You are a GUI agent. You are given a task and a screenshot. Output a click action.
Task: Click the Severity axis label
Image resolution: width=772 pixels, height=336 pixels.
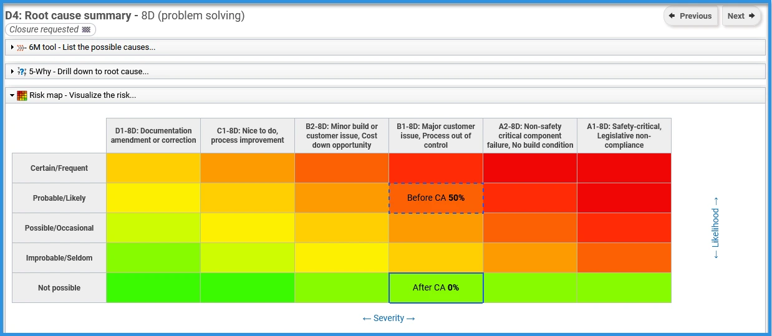(388, 319)
